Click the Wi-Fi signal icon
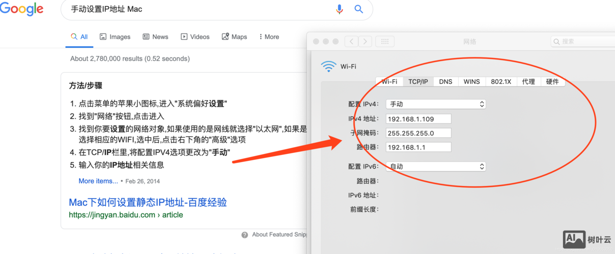 tap(328, 66)
